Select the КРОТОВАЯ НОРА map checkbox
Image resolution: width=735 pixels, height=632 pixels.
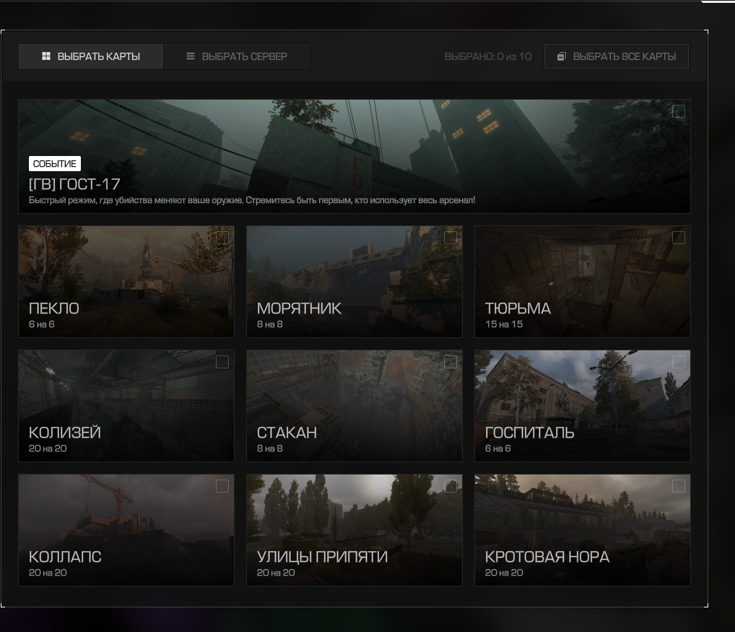coord(678,486)
